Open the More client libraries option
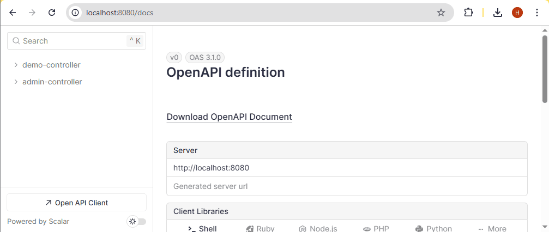This screenshot has width=549, height=232. (x=492, y=229)
